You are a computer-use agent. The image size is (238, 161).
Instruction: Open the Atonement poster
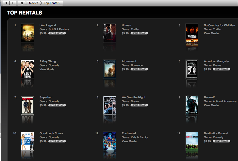(x=109, y=69)
